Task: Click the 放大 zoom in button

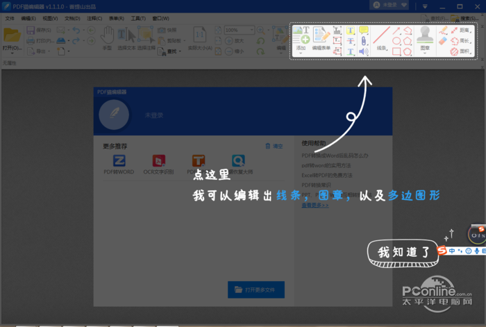Action: coord(234,40)
